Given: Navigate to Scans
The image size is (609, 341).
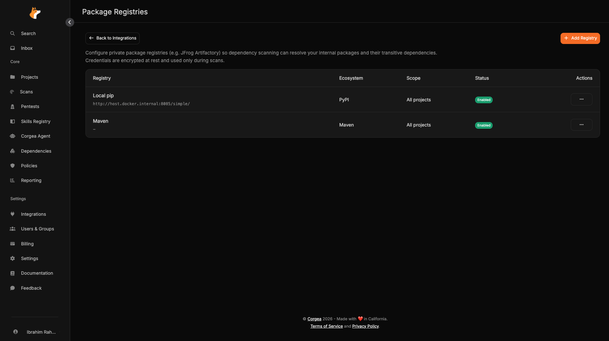Looking at the screenshot, I should coord(26,92).
